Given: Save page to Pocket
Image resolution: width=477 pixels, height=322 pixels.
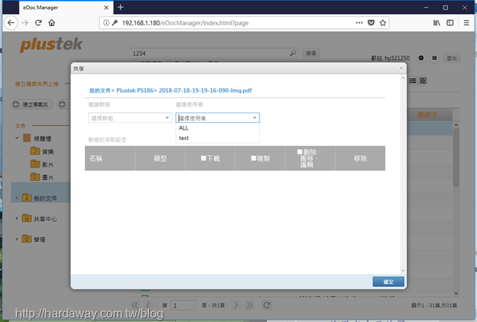Looking at the screenshot, I should (371, 23).
